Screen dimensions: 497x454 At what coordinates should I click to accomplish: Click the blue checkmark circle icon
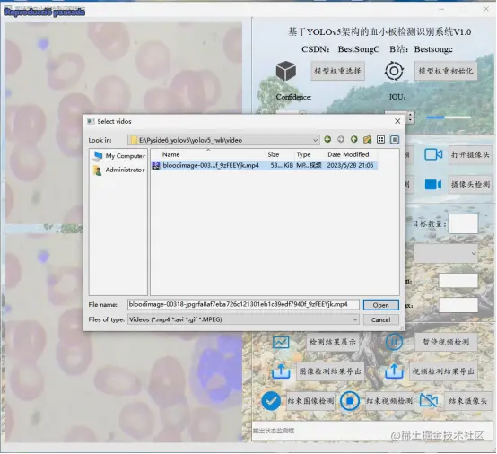click(271, 401)
